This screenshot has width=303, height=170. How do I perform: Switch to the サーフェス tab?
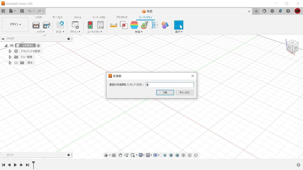point(58,17)
